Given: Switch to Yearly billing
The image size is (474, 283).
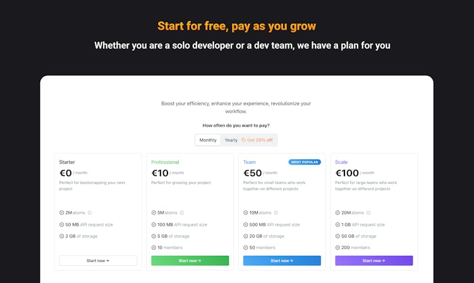Looking at the screenshot, I should [x=231, y=140].
